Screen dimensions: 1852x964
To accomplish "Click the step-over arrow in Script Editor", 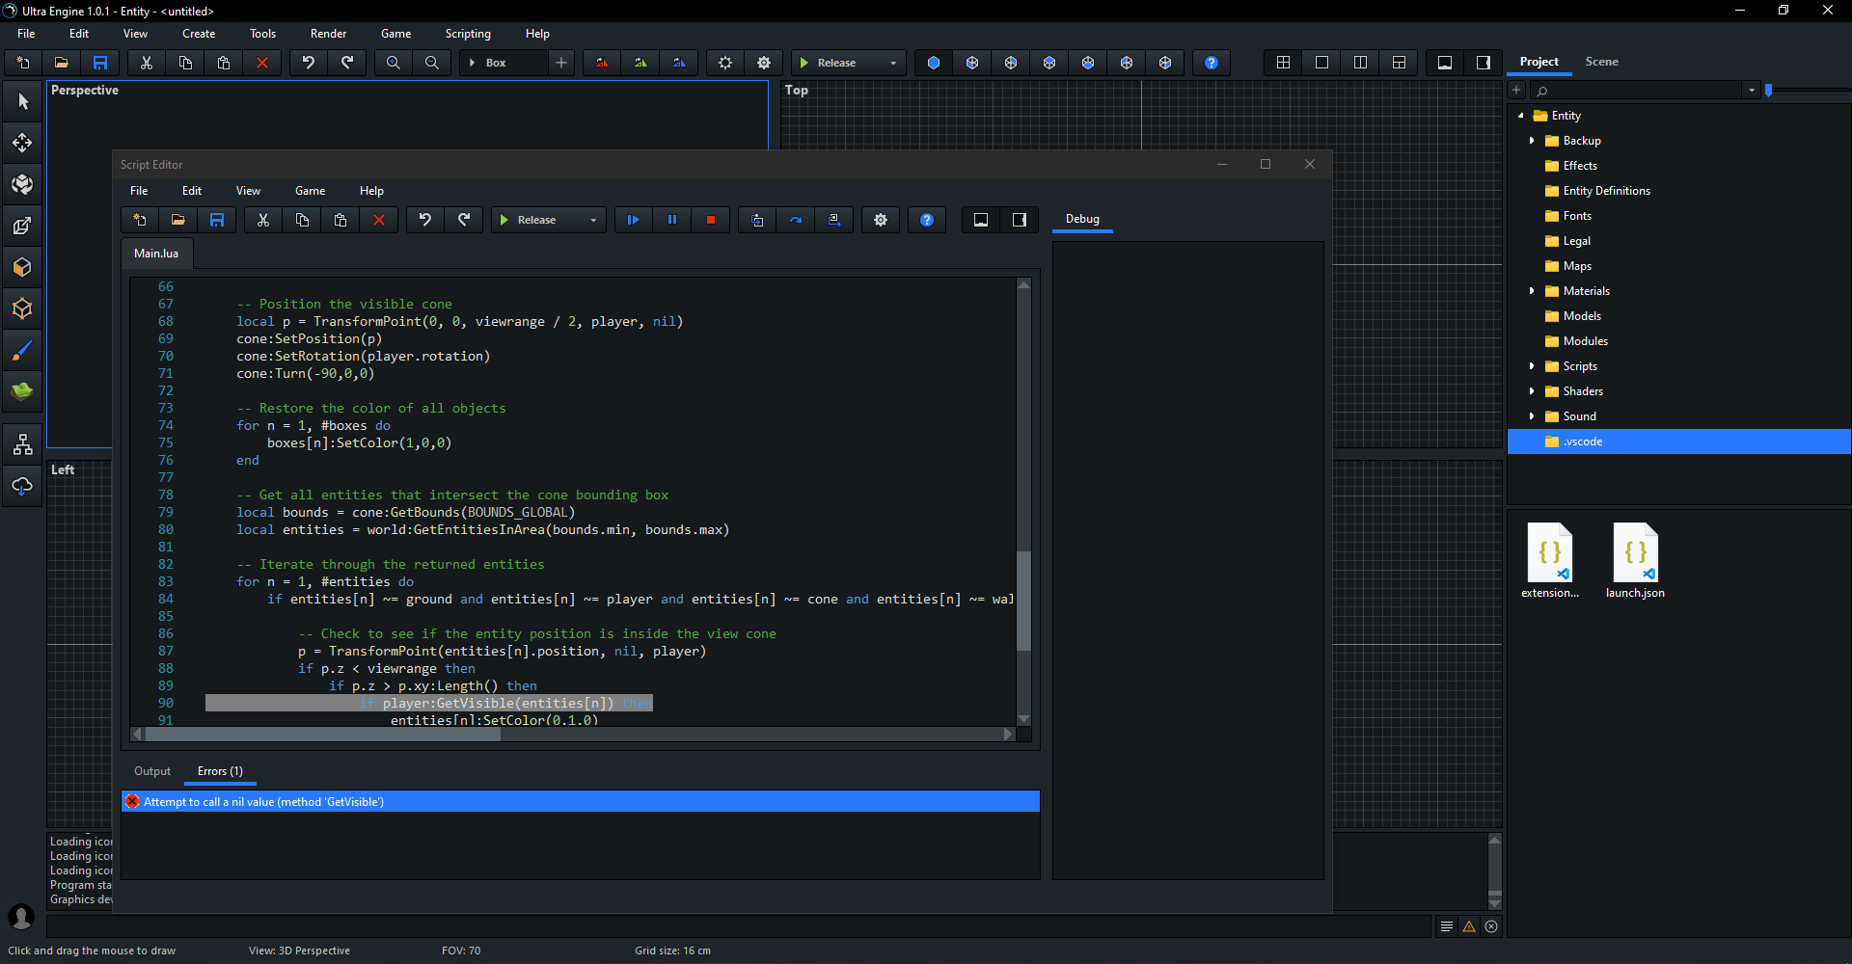I will coord(796,220).
